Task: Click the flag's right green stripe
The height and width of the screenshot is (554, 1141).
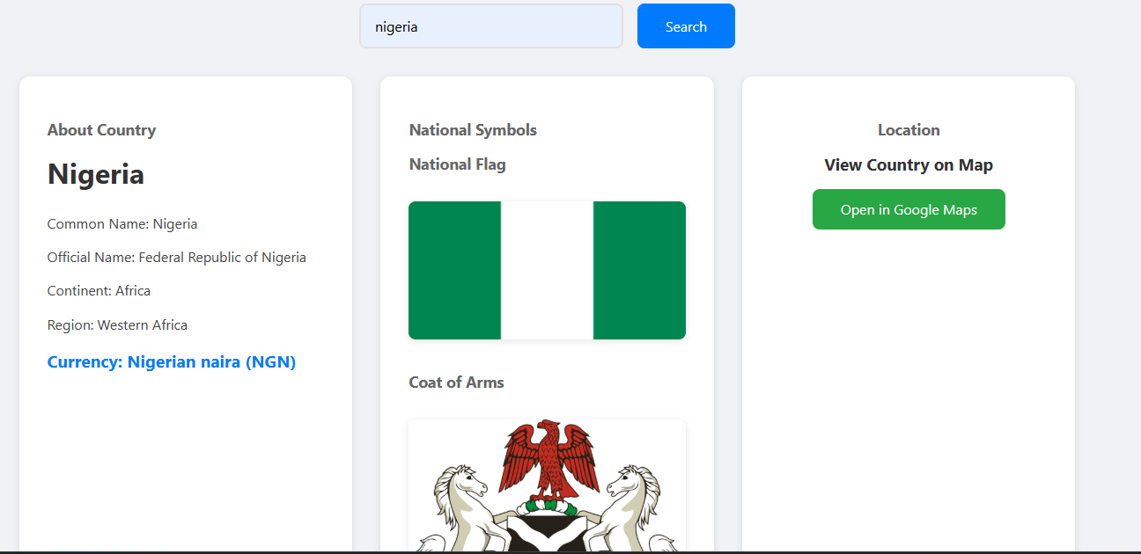Action: pos(639,270)
